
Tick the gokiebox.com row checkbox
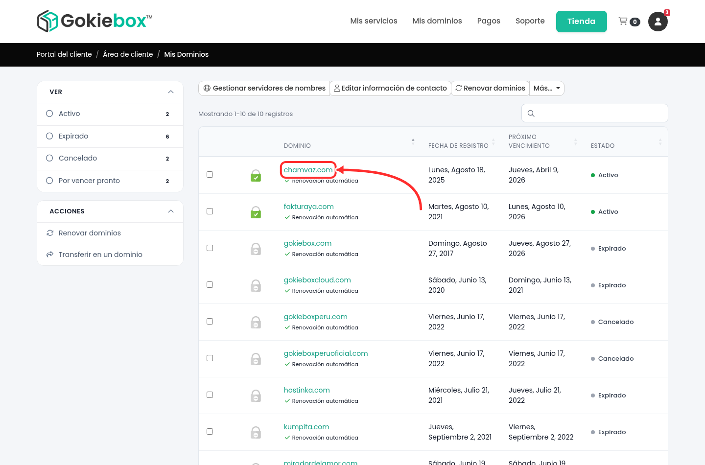click(210, 248)
